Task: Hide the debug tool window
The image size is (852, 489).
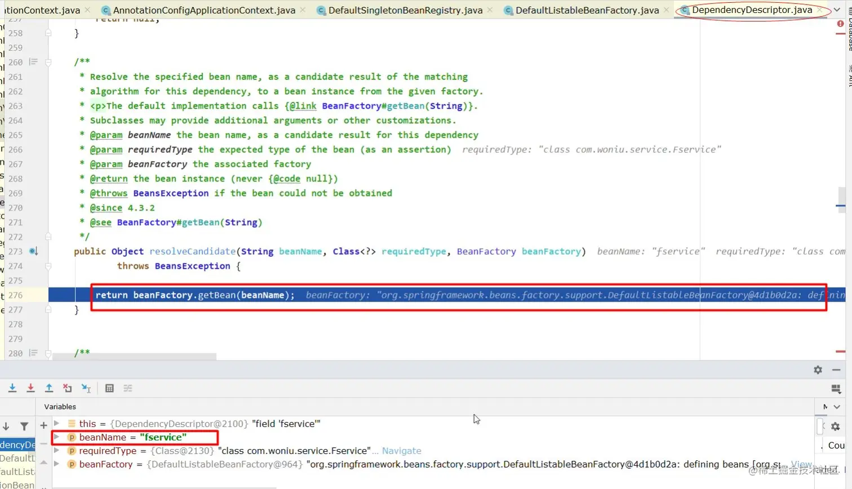Action: pyautogui.click(x=836, y=370)
